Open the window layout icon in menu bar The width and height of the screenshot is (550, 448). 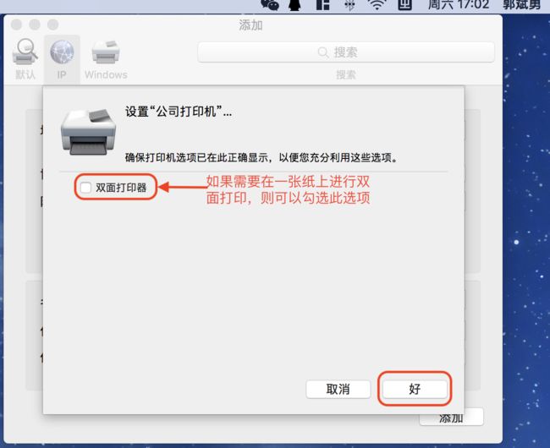(322, 4)
